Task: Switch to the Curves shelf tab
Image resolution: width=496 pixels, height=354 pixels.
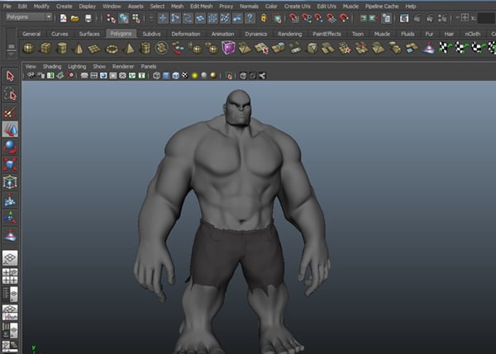Action: click(60, 34)
